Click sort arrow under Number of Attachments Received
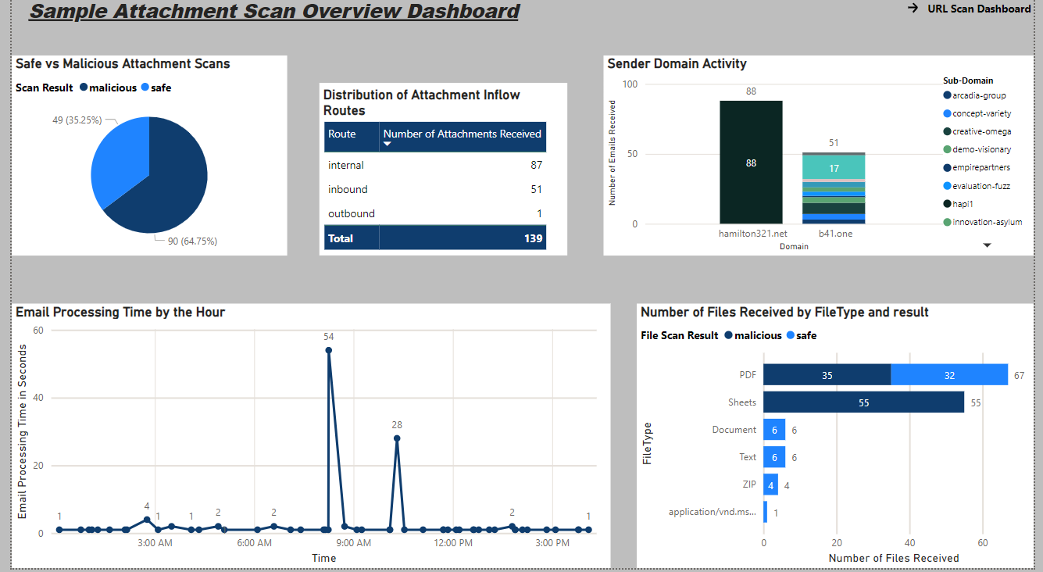 (387, 144)
